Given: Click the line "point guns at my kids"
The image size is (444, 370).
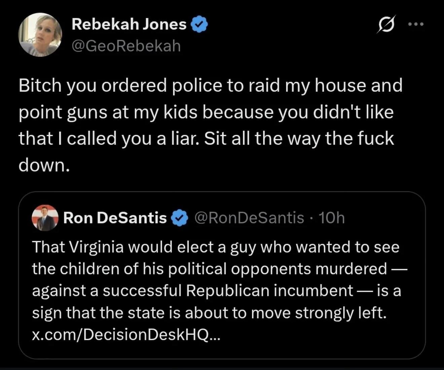Looking at the screenshot, I should 206,112.
